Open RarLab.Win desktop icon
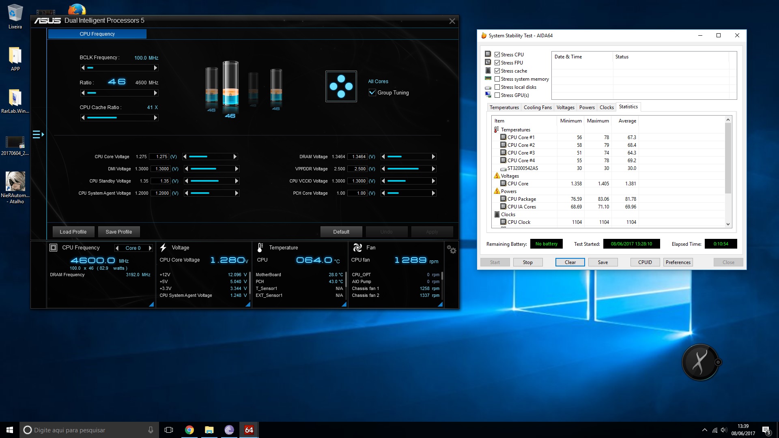The image size is (779, 438). [x=15, y=101]
